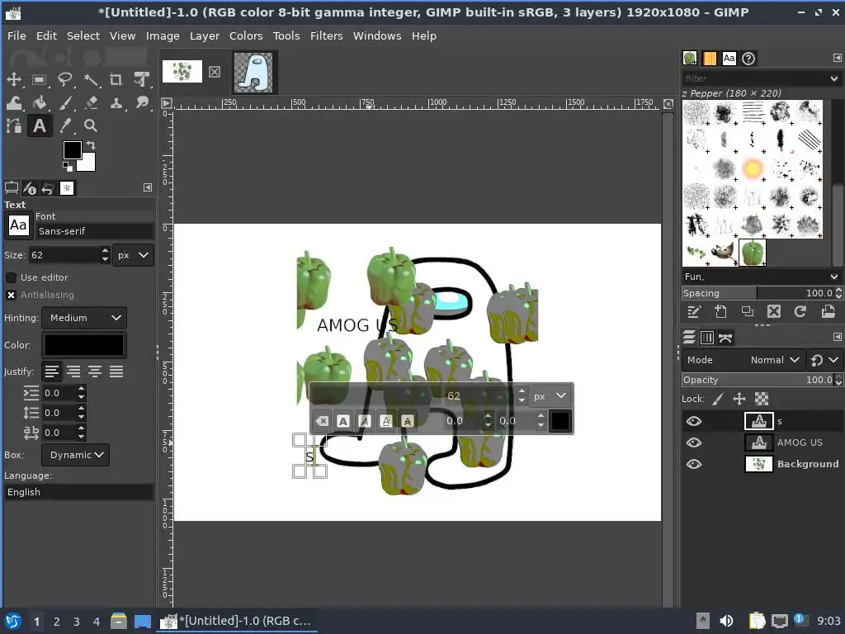The height and width of the screenshot is (634, 845).
Task: Open the File menu
Action: coord(17,35)
